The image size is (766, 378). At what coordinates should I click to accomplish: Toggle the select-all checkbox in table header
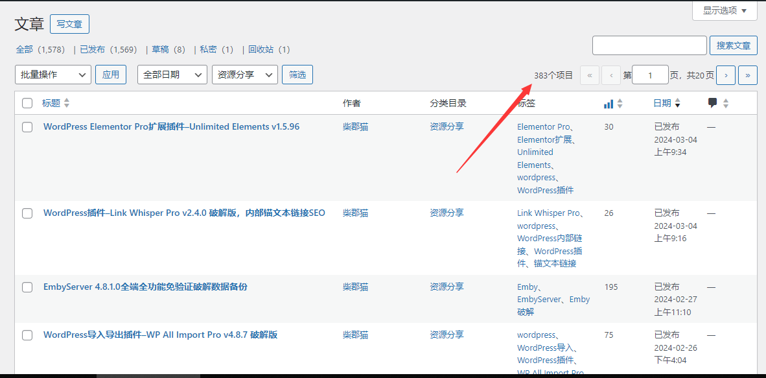click(27, 103)
